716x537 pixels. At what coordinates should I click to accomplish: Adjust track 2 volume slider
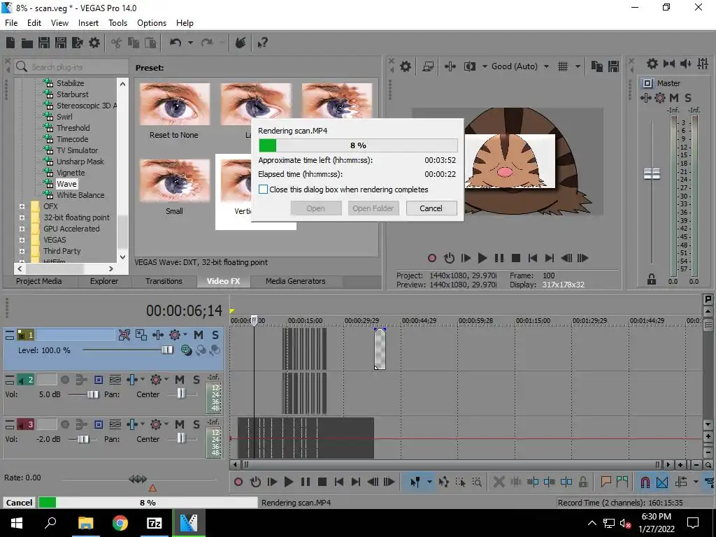coord(93,394)
